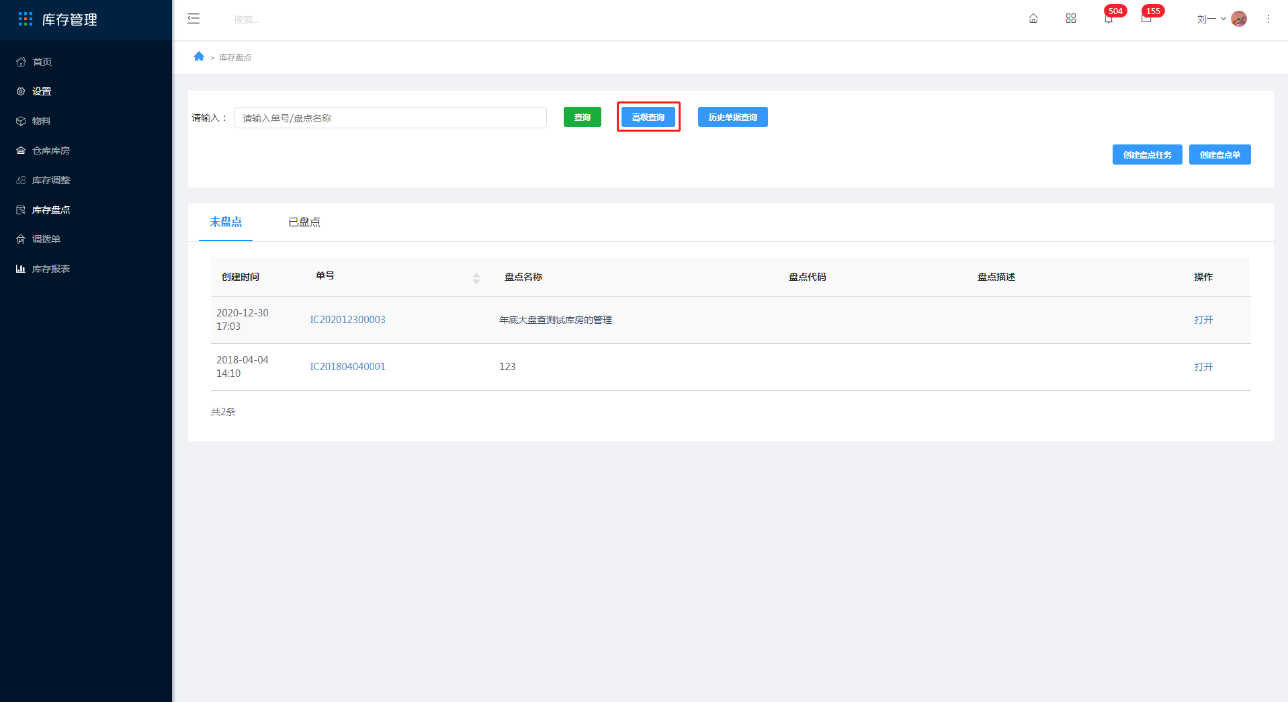This screenshot has width=1288, height=702.
Task: Open the vertical three-dot more menu
Action: [1269, 19]
